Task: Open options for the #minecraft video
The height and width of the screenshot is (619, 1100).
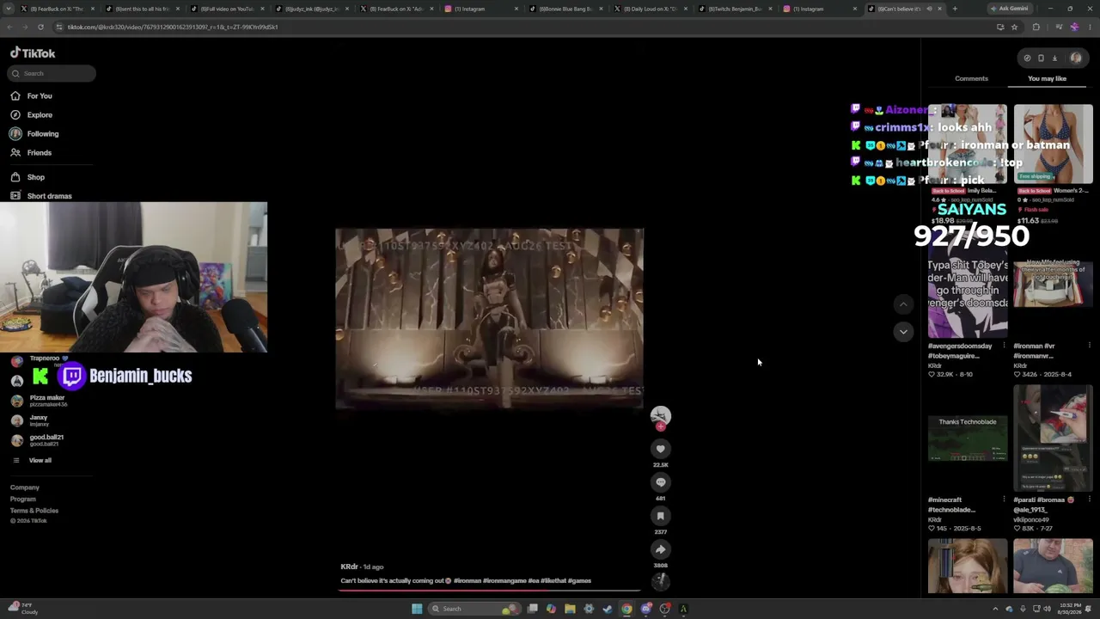Action: (1004, 499)
